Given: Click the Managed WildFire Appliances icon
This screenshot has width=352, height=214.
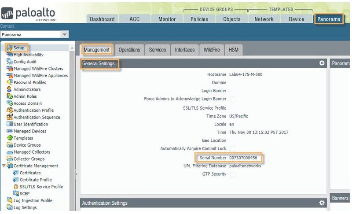Looking at the screenshot, I should click(9, 75).
